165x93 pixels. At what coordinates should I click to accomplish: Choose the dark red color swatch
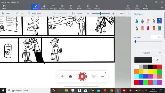point(155,67)
